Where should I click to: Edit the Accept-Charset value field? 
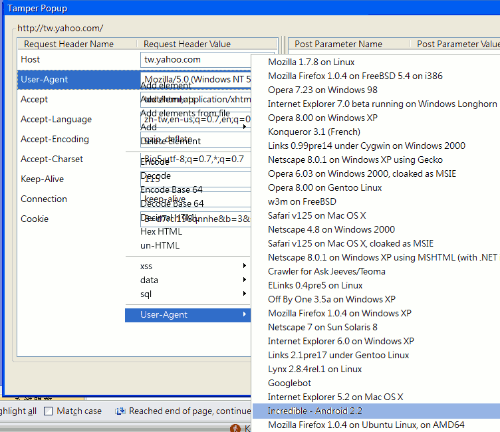(x=195, y=160)
